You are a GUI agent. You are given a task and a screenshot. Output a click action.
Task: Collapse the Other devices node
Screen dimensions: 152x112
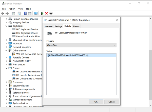tap(6, 50)
